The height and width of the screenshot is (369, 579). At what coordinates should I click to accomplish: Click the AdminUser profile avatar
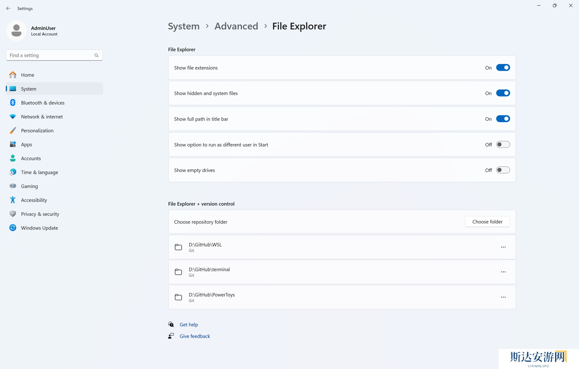(x=16, y=31)
